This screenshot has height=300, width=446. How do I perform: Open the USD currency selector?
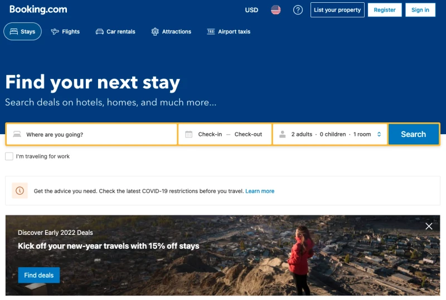point(252,10)
